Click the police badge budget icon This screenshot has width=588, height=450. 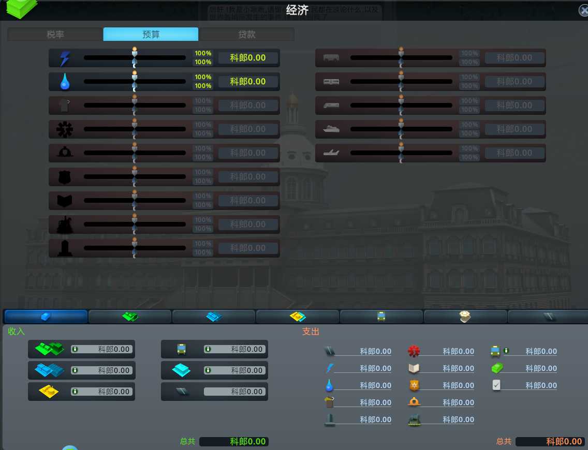pyautogui.click(x=65, y=177)
